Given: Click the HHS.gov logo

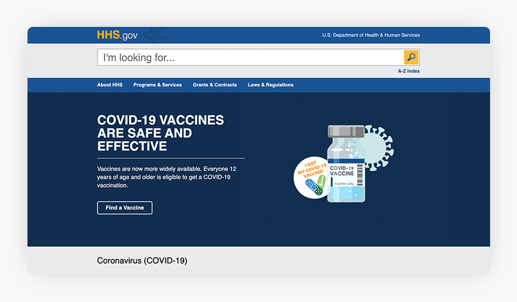Looking at the screenshot, I should click(117, 35).
